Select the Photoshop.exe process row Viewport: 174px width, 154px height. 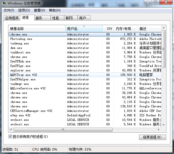click(85, 39)
